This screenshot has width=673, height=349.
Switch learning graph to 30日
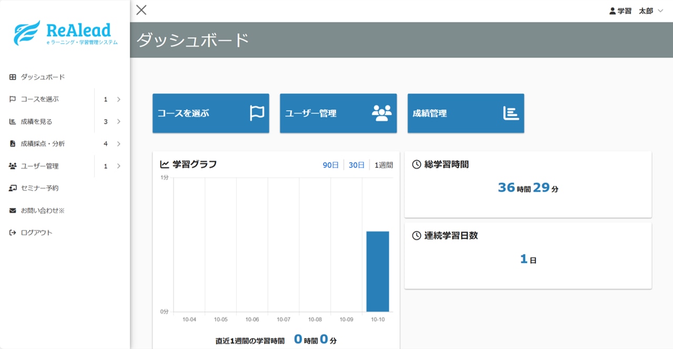pos(356,165)
